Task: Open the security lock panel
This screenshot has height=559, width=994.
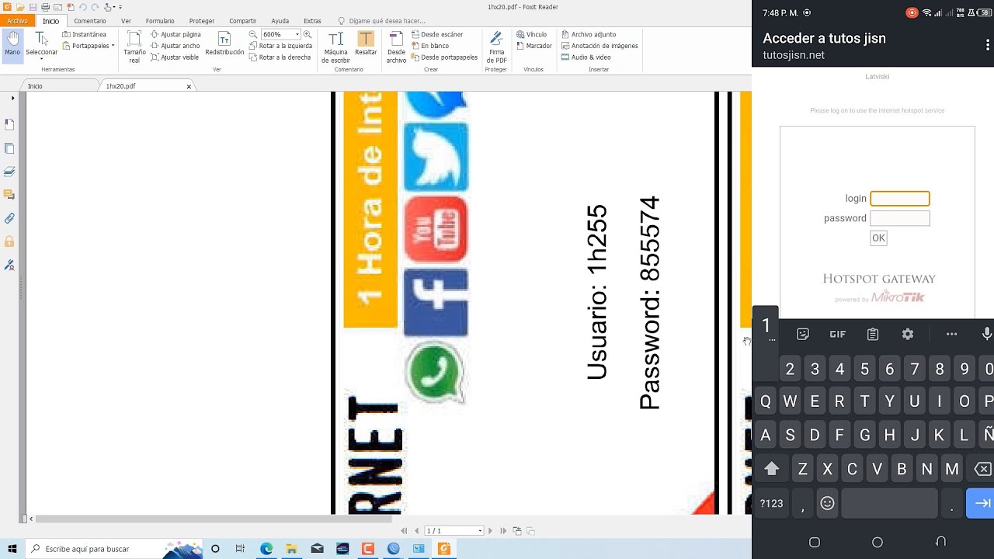Action: coord(9,241)
